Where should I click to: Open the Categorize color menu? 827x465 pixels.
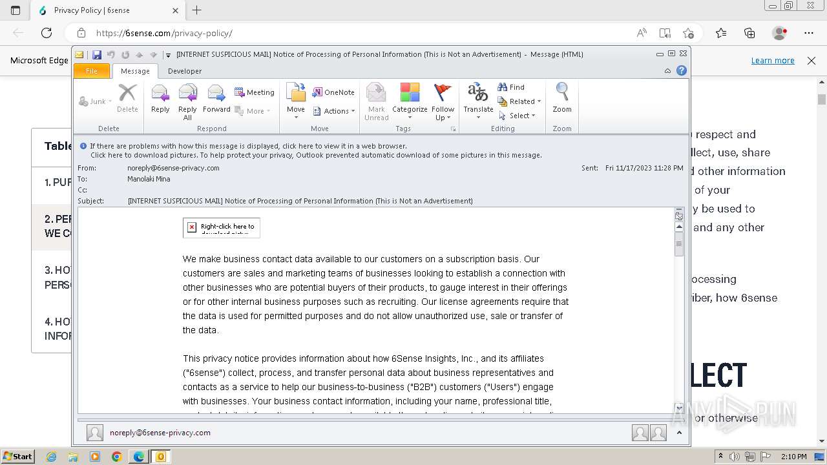point(410,101)
